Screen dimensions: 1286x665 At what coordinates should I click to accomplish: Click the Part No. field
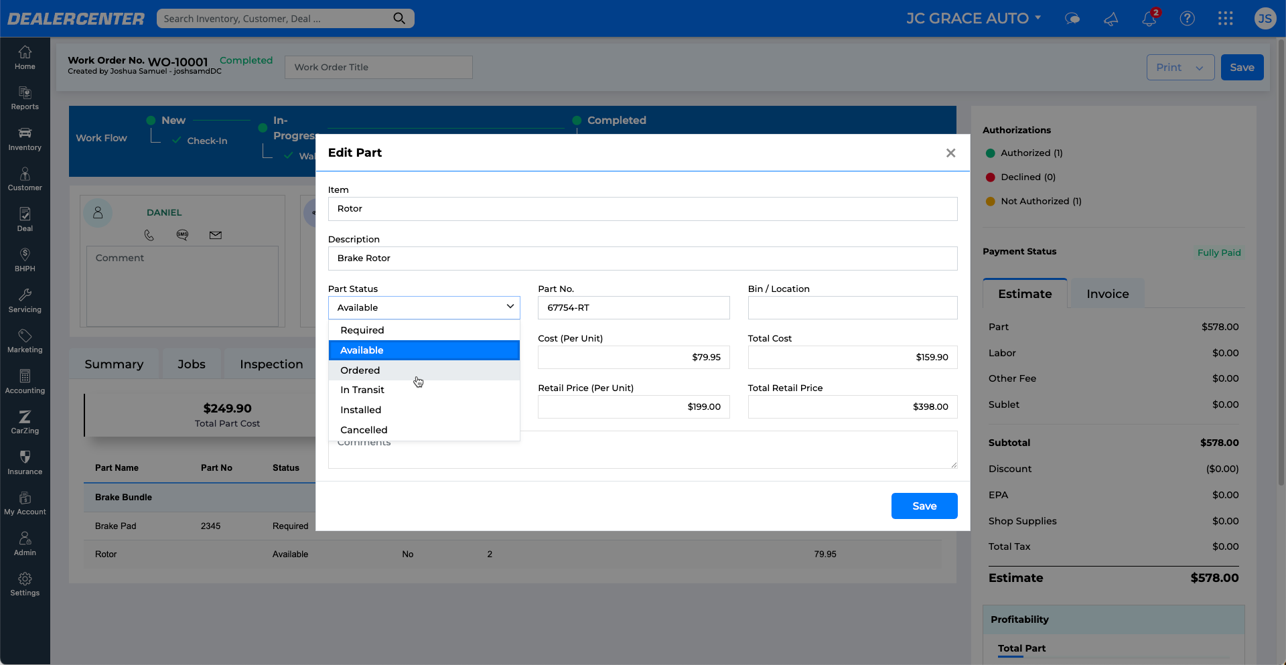pos(634,307)
